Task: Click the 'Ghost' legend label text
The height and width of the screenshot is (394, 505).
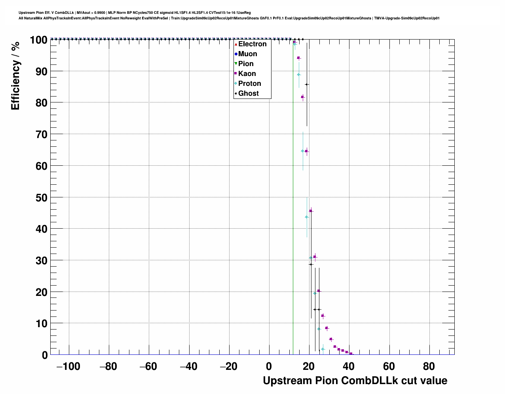Action: click(x=248, y=93)
